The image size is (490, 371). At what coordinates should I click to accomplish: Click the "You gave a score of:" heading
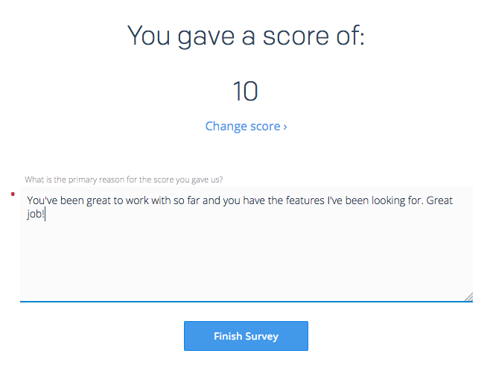coord(245,35)
